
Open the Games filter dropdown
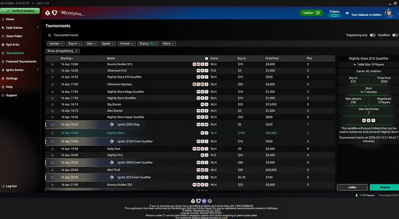[x=56, y=44]
